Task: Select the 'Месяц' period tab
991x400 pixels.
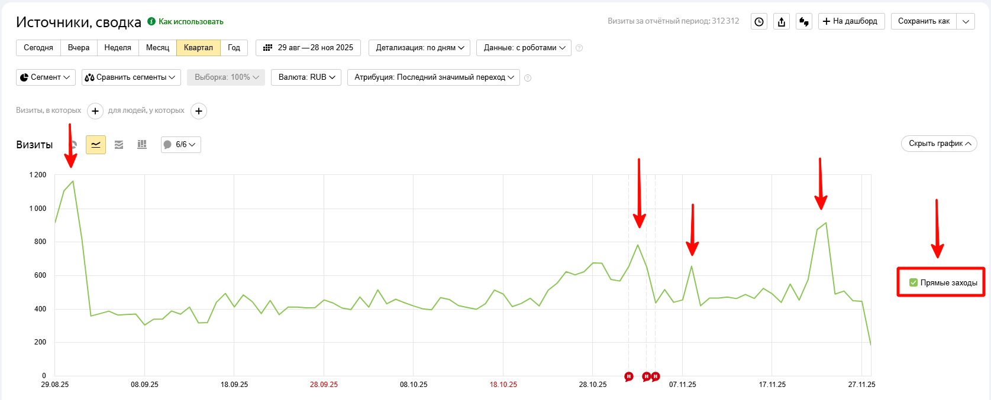Action: 157,48
